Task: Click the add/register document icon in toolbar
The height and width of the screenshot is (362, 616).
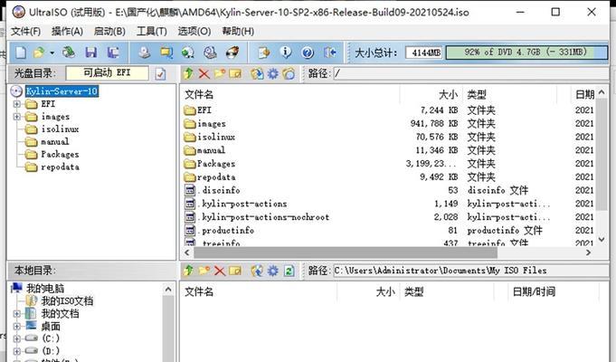Action: tap(263, 52)
